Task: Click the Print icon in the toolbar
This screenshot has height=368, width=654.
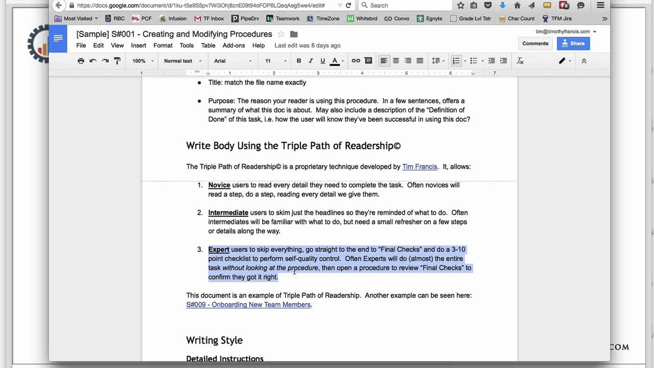Action: [x=81, y=61]
